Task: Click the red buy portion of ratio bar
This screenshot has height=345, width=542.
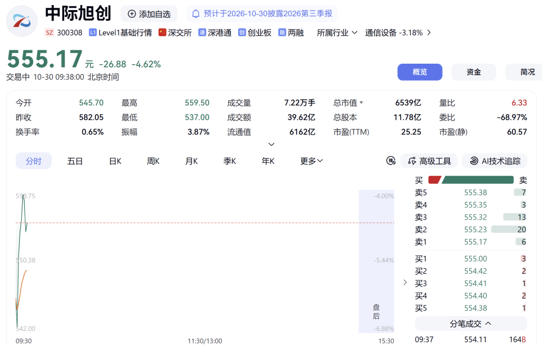Action: point(435,180)
